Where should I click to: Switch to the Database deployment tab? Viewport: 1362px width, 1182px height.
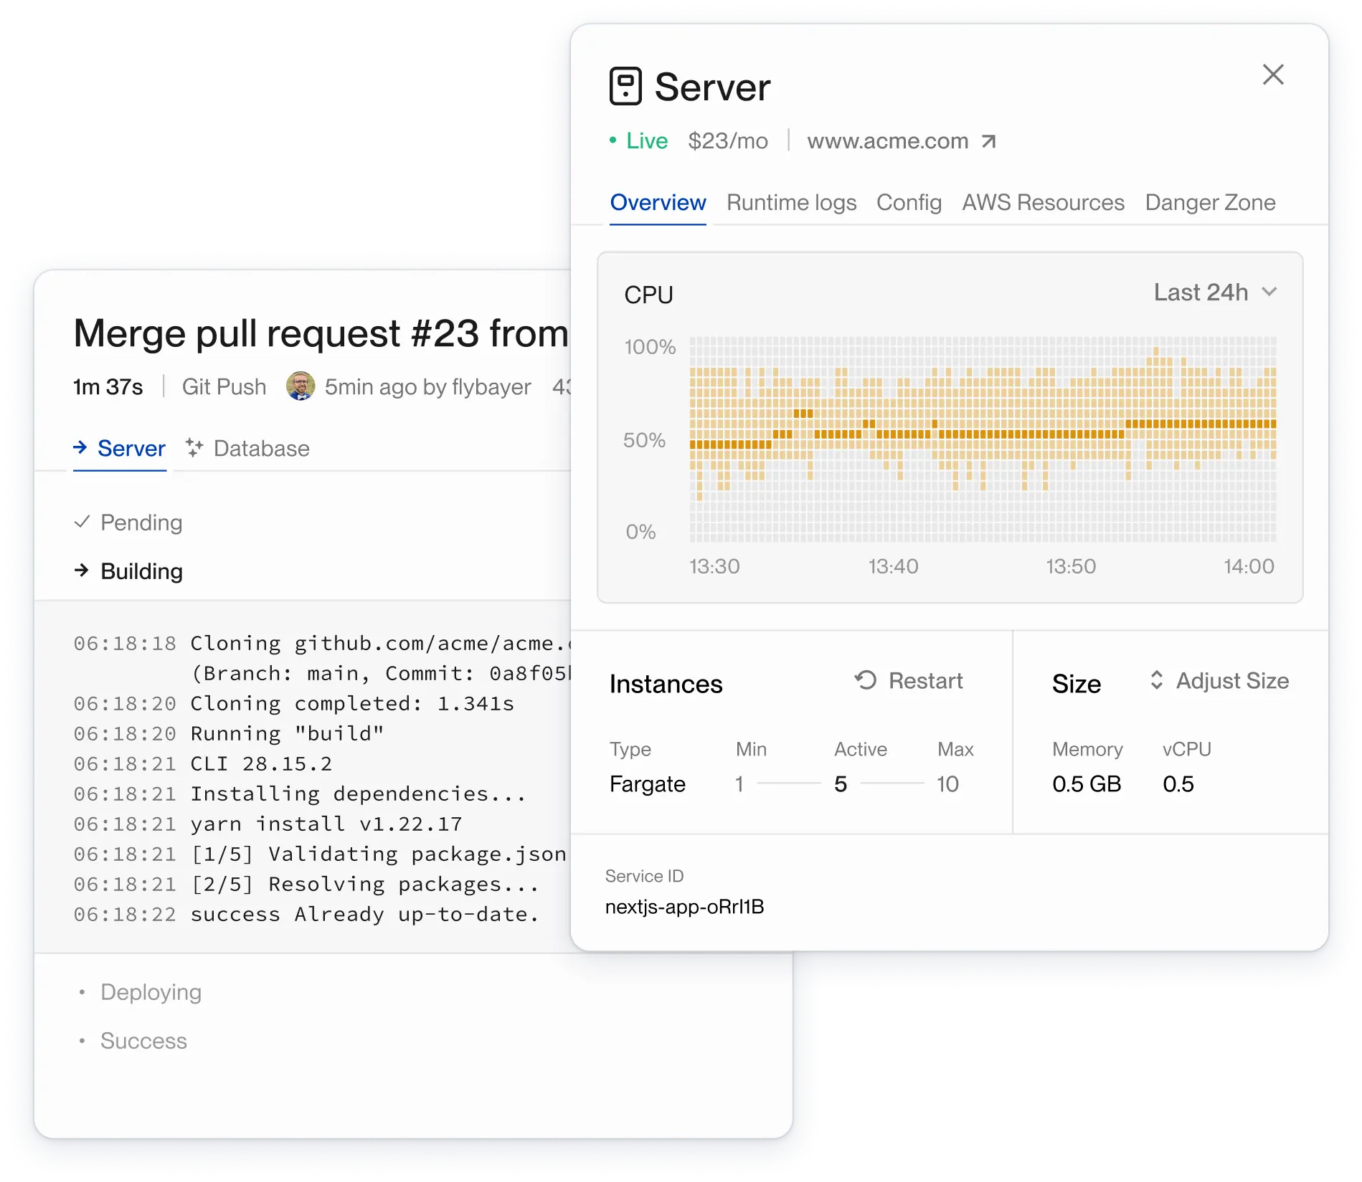[x=261, y=449]
